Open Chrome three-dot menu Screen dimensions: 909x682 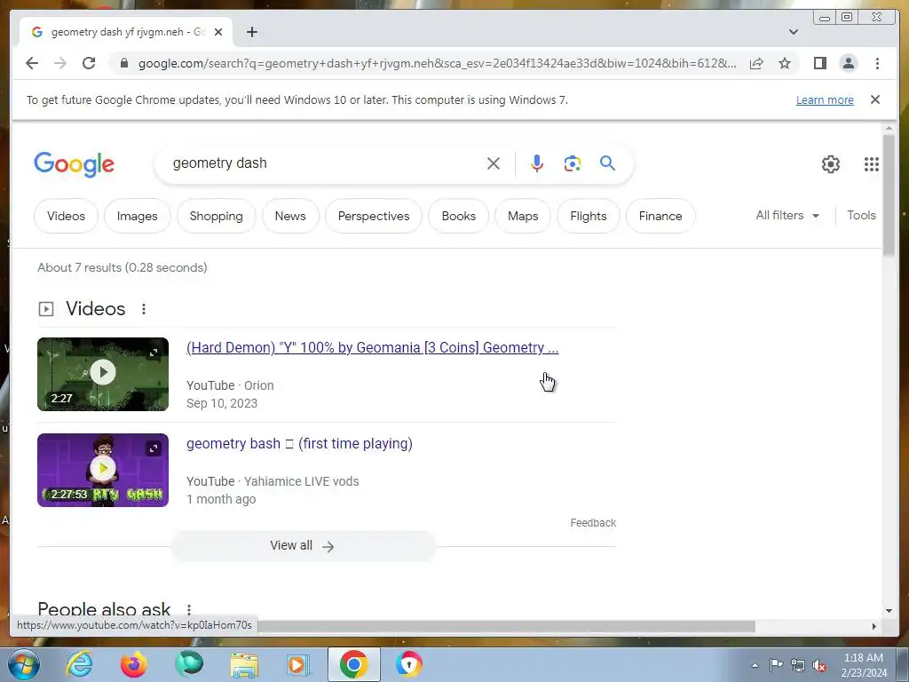[877, 63]
